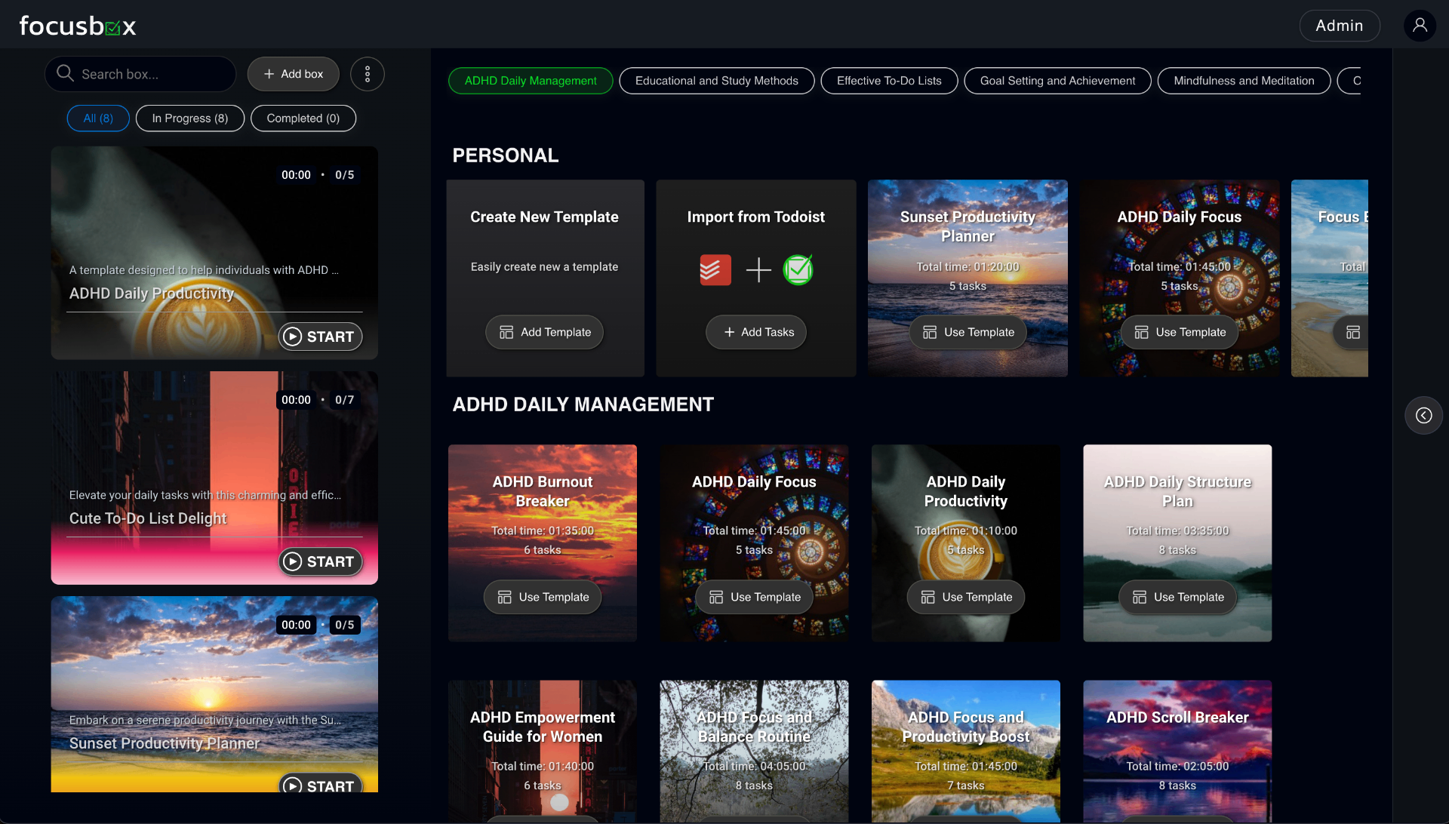Click the Todoist logo icon
The height and width of the screenshot is (824, 1449).
(715, 269)
